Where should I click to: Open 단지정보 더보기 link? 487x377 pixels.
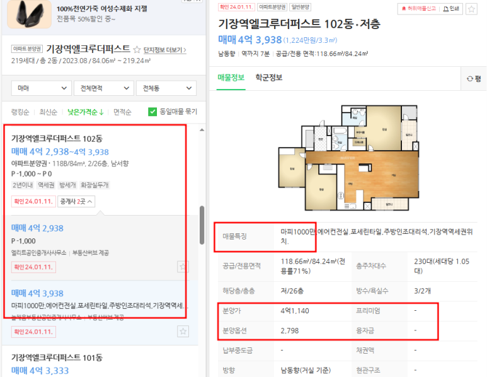click(x=164, y=50)
